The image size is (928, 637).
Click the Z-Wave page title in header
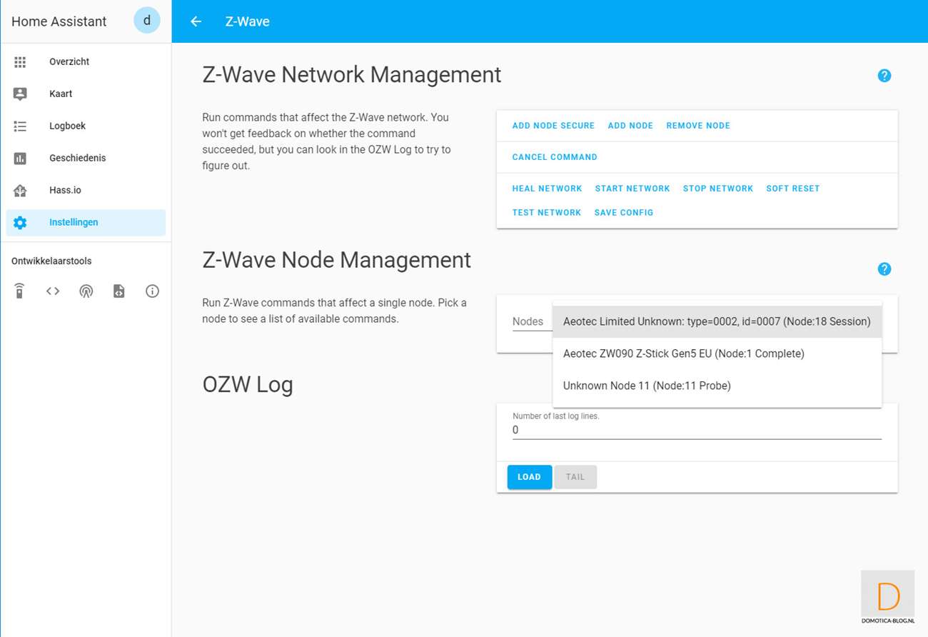click(x=248, y=21)
